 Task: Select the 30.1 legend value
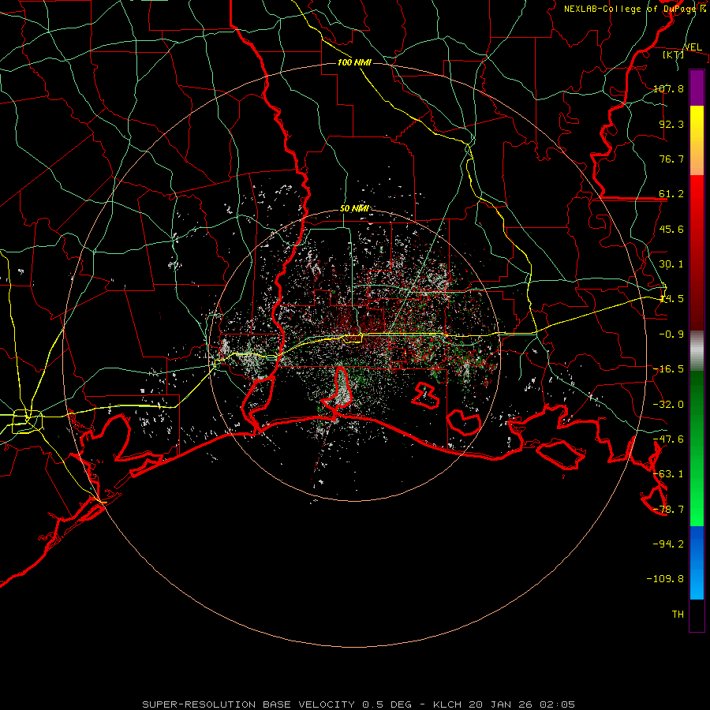pos(671,264)
